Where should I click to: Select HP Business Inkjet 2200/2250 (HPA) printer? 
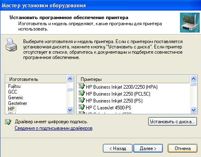click(122, 87)
